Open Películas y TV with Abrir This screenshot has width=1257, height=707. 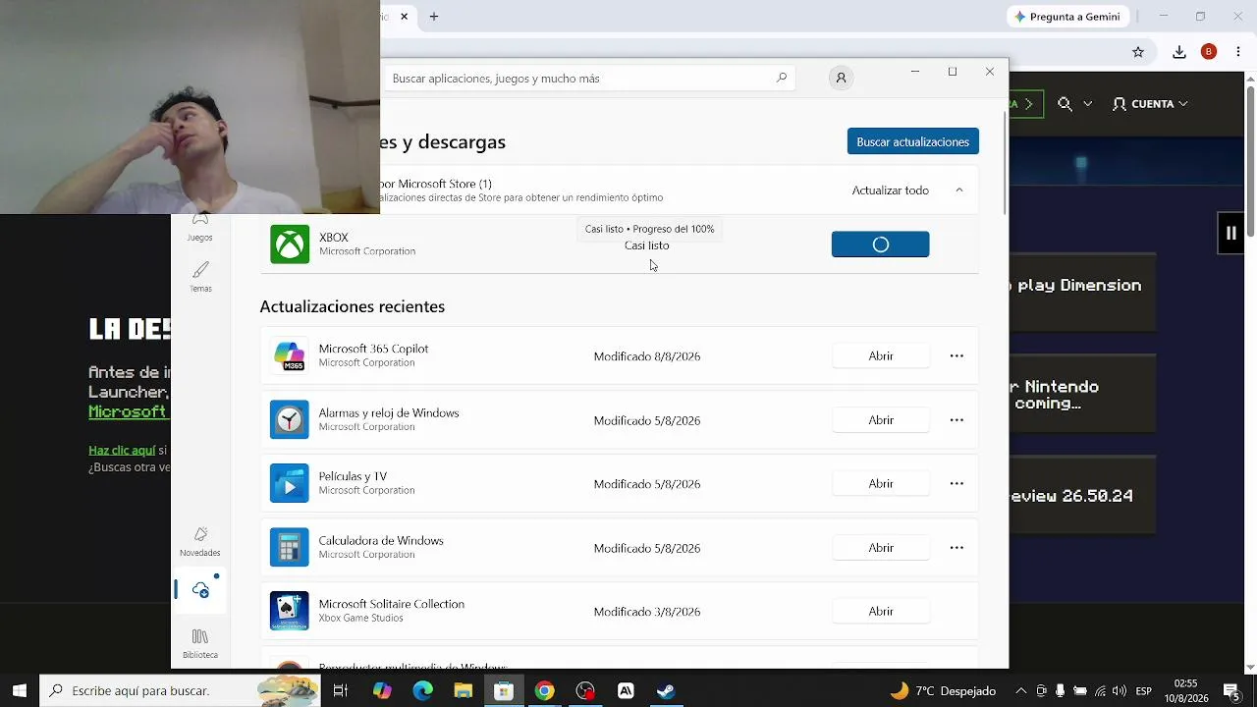tap(881, 484)
